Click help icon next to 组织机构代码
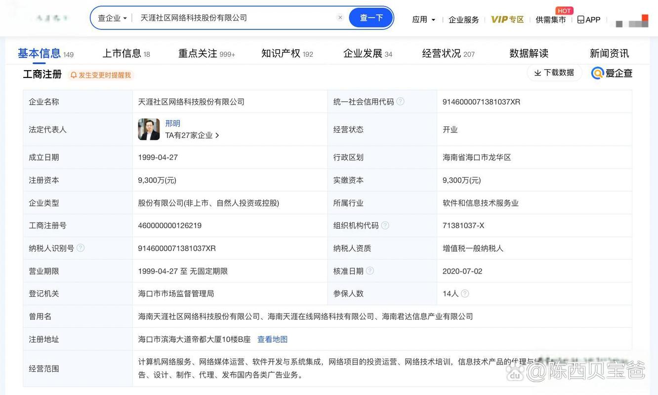 click(385, 225)
